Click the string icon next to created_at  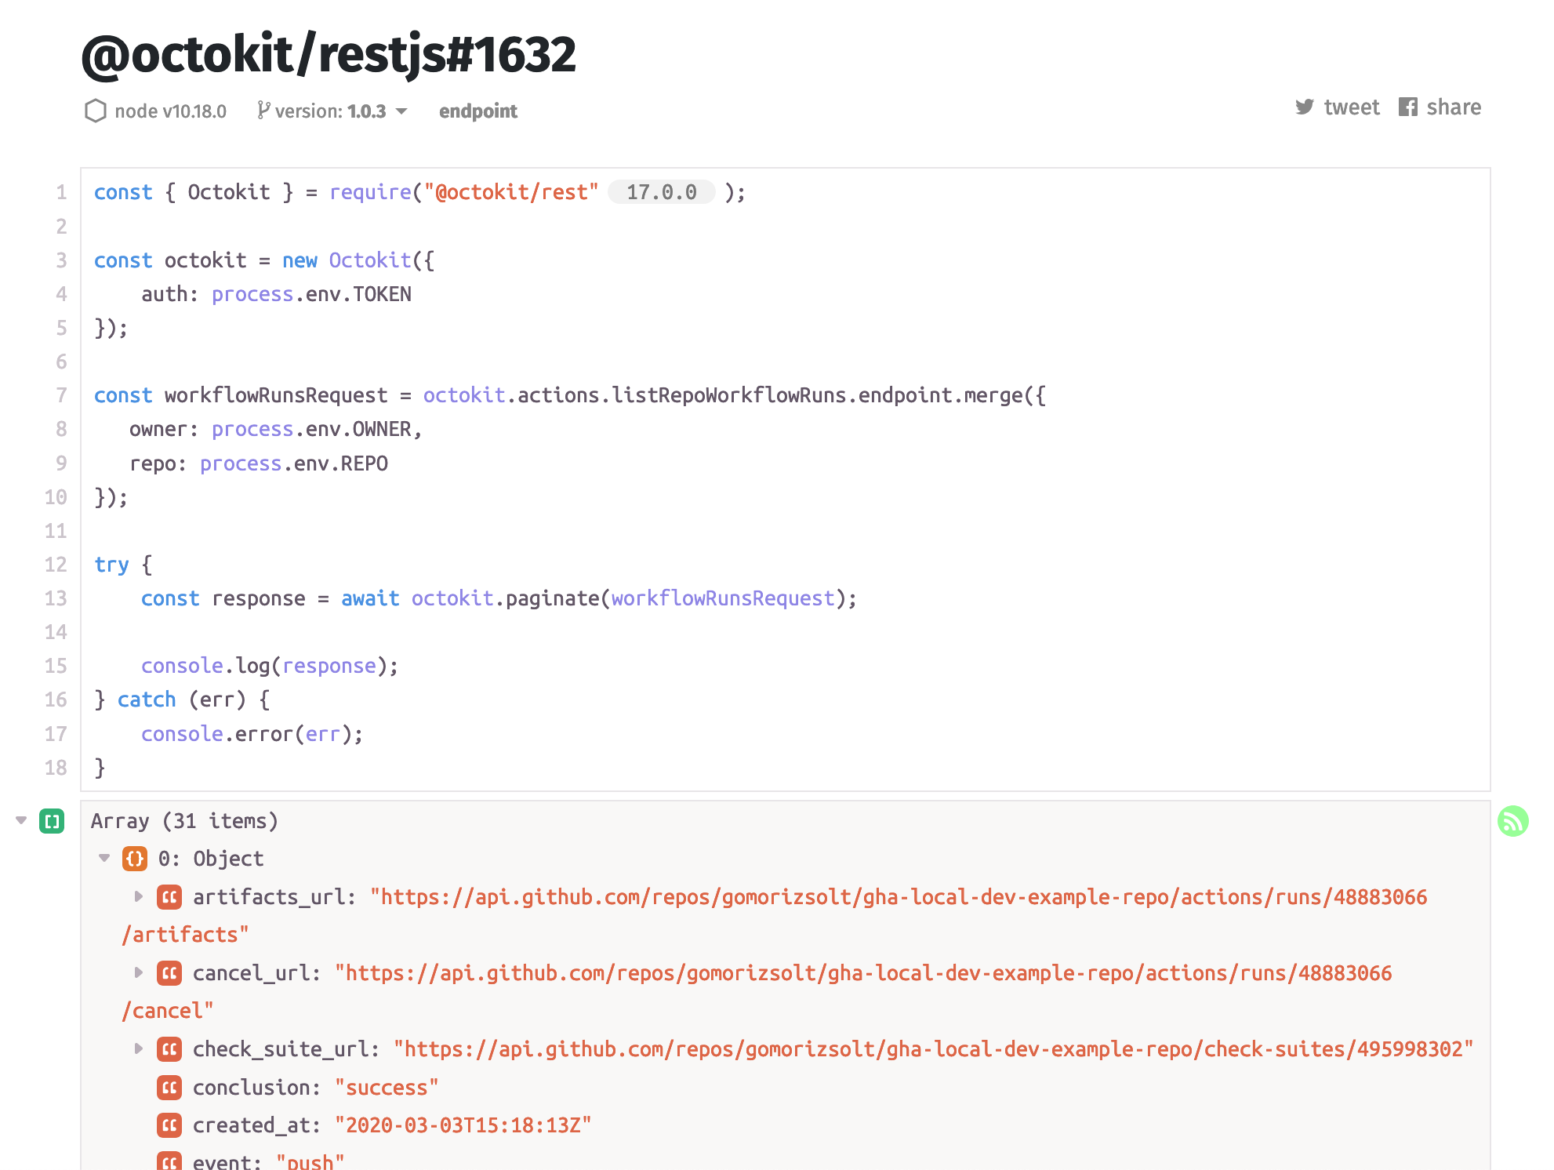point(169,1125)
